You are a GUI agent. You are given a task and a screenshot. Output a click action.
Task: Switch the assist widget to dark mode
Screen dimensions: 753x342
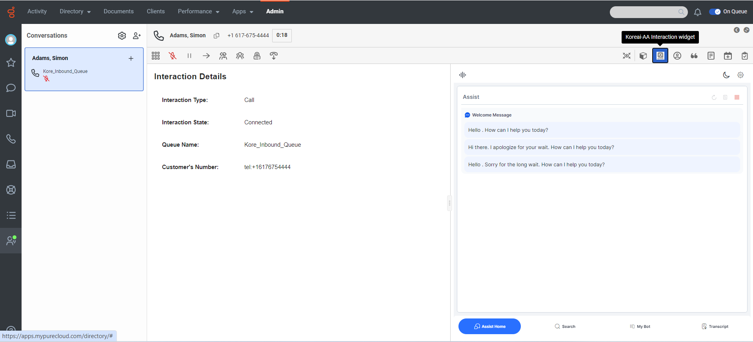point(726,75)
